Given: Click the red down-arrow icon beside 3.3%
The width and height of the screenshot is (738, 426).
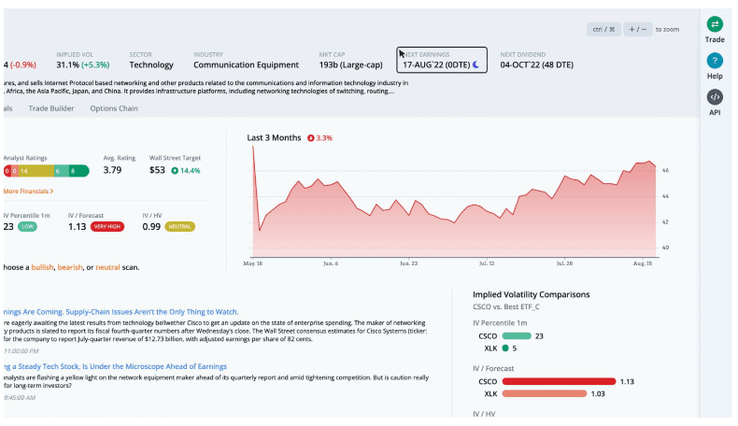Looking at the screenshot, I should pos(310,138).
